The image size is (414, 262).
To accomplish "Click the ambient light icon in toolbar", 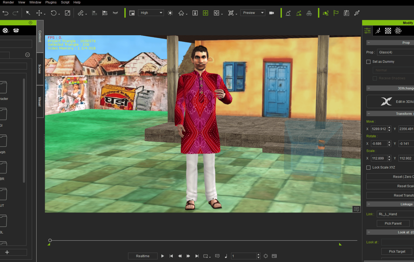I will click(x=170, y=13).
